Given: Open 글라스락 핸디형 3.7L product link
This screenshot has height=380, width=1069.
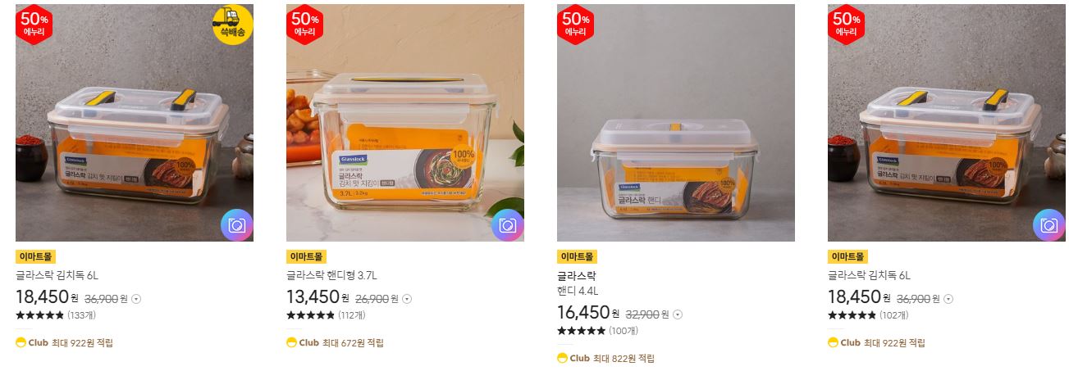Looking at the screenshot, I should tap(331, 275).
